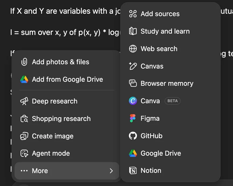Click the Canva logo icon

click(x=132, y=101)
